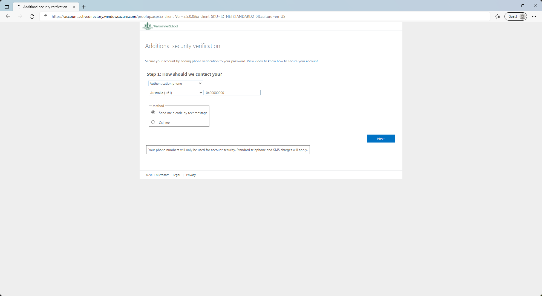Reload the current page
The width and height of the screenshot is (542, 296).
(x=32, y=16)
